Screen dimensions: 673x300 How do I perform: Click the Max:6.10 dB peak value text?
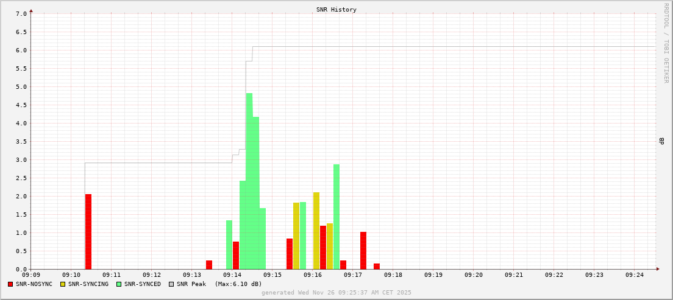click(x=238, y=284)
